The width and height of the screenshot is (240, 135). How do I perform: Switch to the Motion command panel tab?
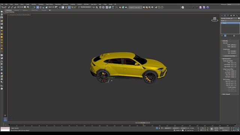(x=231, y=16)
